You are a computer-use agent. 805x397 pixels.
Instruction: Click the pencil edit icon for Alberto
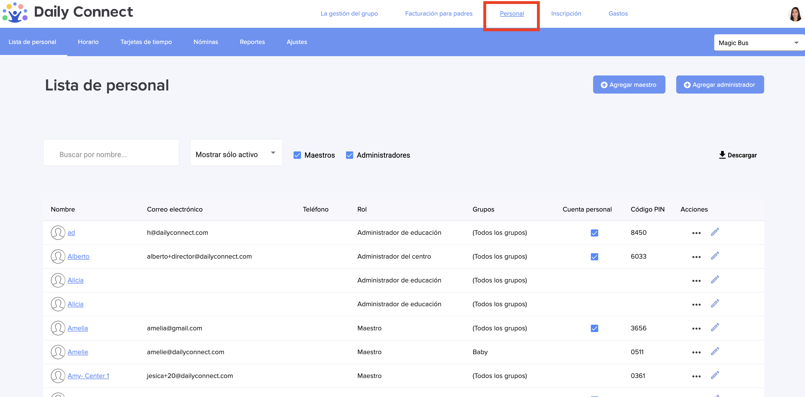pos(715,256)
